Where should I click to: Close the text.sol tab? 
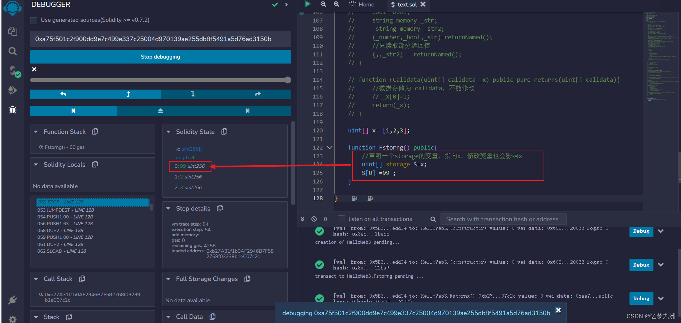tap(423, 4)
